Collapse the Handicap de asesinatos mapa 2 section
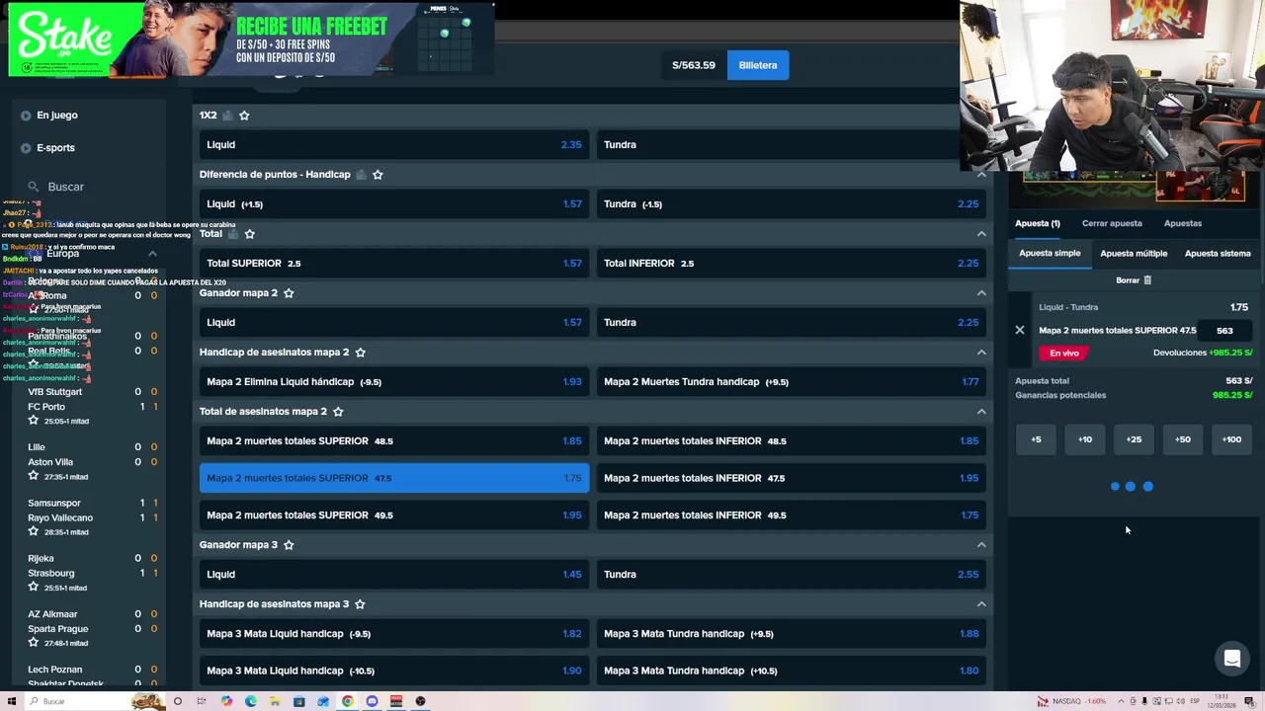 click(981, 353)
